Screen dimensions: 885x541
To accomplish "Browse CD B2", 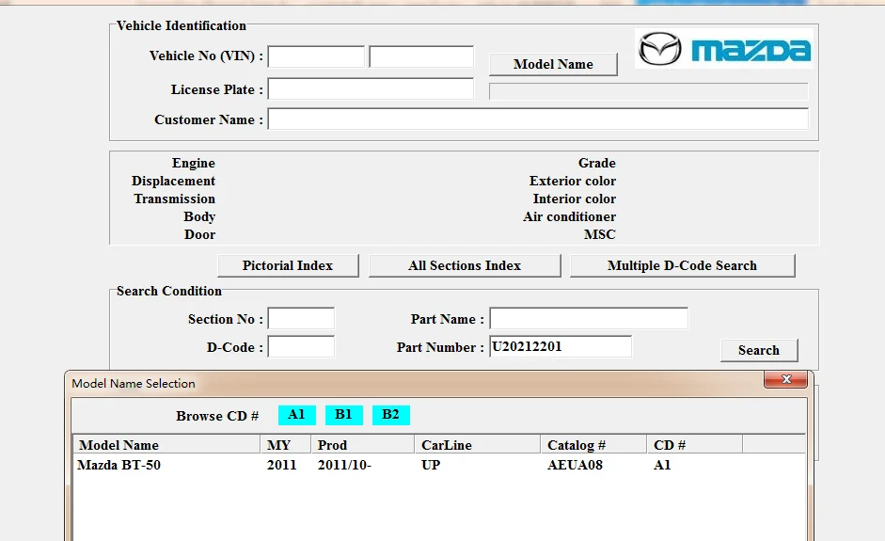I will tap(391, 415).
